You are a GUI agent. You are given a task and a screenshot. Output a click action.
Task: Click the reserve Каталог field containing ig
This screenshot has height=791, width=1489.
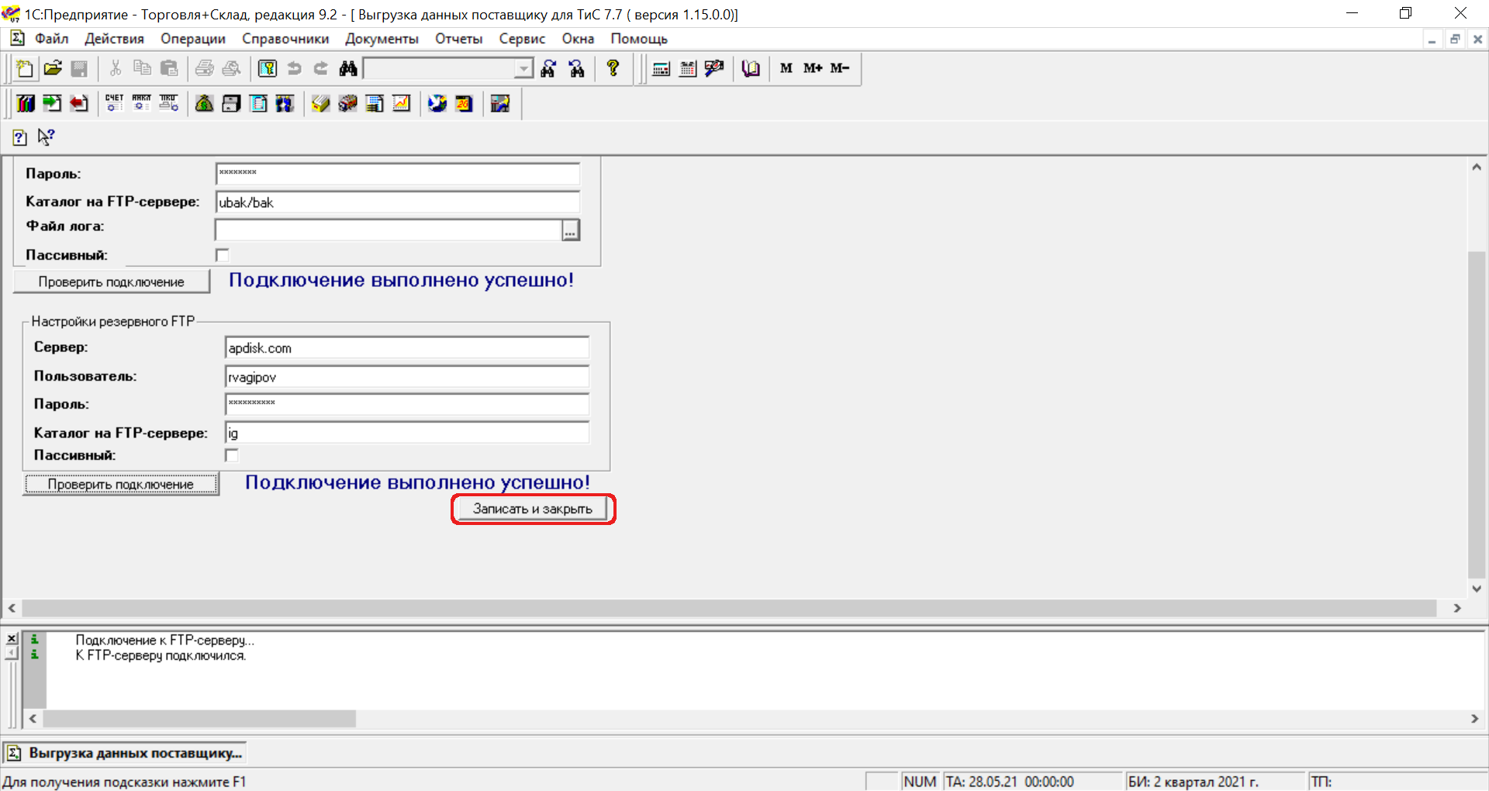407,433
